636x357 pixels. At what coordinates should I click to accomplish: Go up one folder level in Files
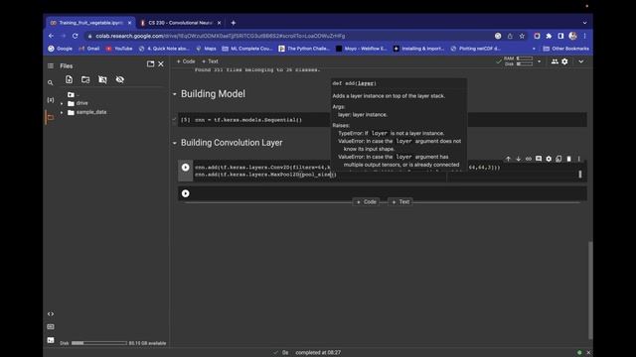[71, 95]
